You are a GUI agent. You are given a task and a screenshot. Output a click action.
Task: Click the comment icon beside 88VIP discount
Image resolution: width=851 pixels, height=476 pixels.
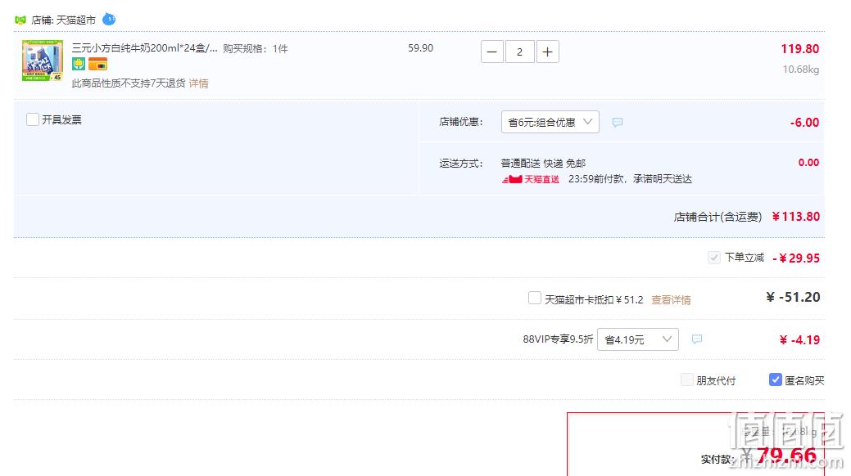[697, 339]
